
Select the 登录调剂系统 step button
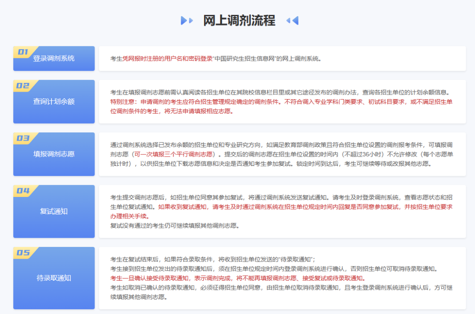[x=54, y=59]
